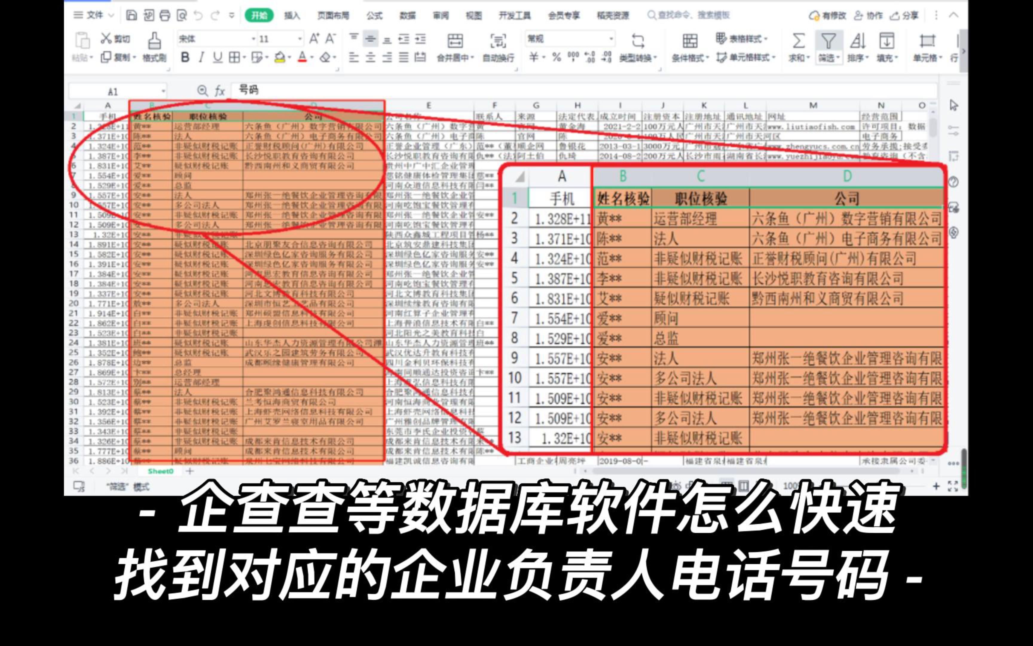Toggle Bold formatting

pos(185,57)
